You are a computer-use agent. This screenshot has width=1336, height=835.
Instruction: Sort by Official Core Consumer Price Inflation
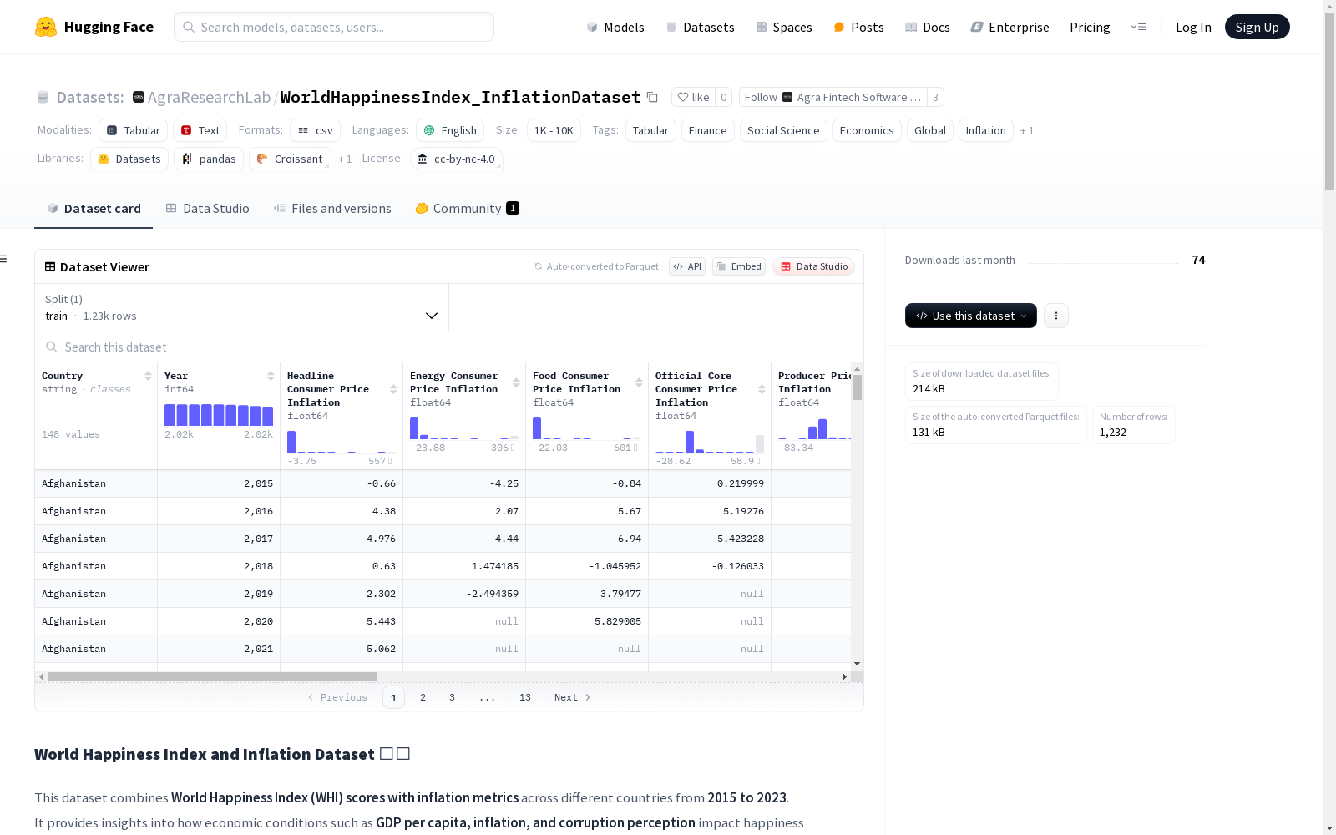click(762, 389)
